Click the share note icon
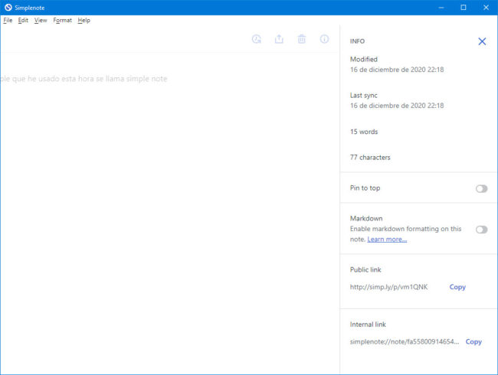 coord(279,39)
